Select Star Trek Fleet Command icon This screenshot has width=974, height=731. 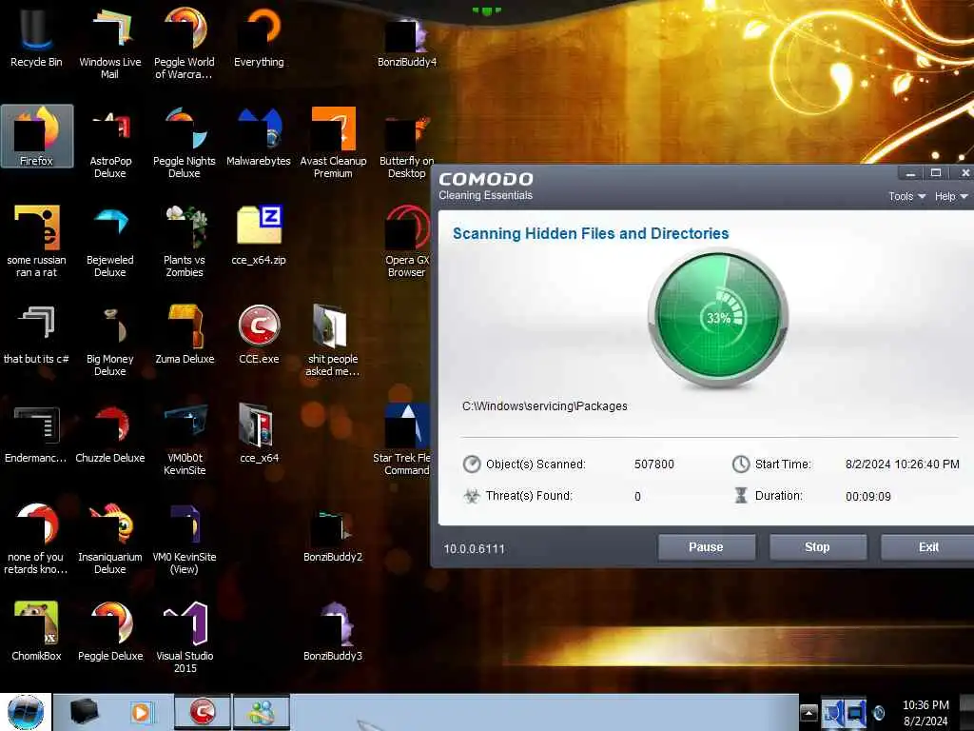pos(402,439)
